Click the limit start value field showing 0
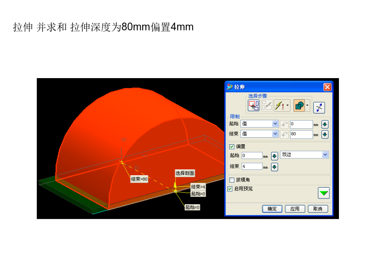The height and width of the screenshot is (279, 372). click(x=301, y=124)
